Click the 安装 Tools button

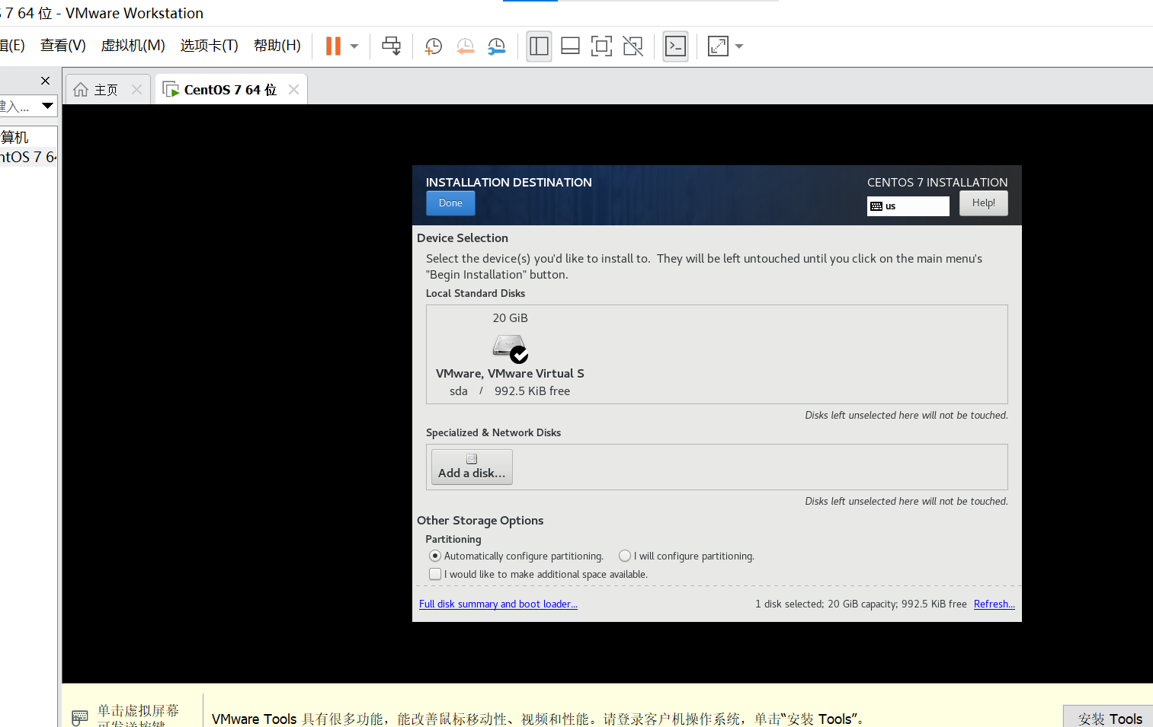click(1110, 718)
